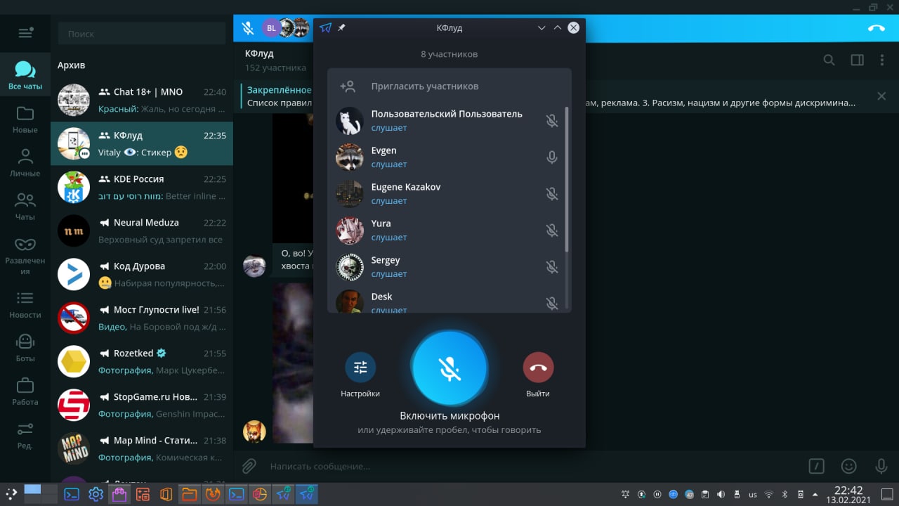Open the chat three-dots menu
899x506 pixels.
click(882, 60)
